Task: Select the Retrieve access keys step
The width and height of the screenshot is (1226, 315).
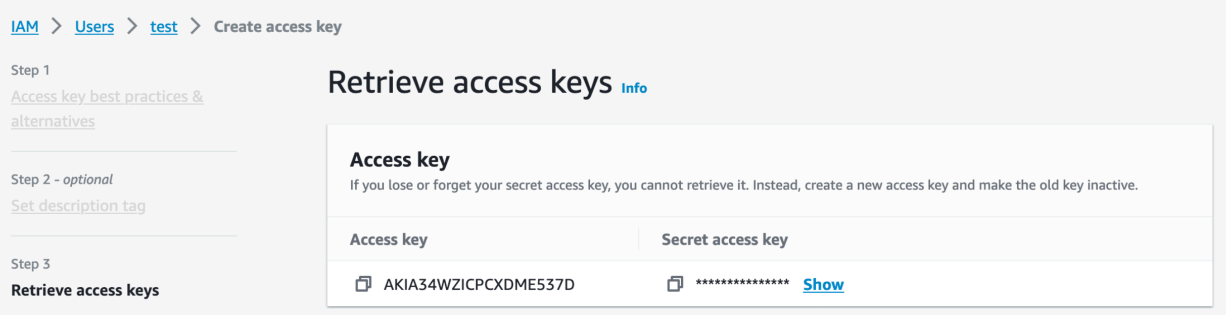Action: 85,290
